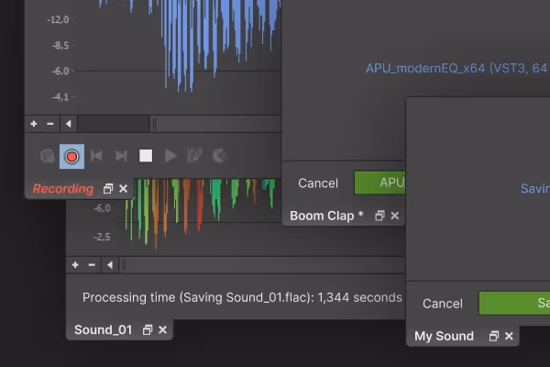This screenshot has width=550, height=367.
Task: Click the -2,5 level label in Sound_01 graph
Action: point(102,237)
